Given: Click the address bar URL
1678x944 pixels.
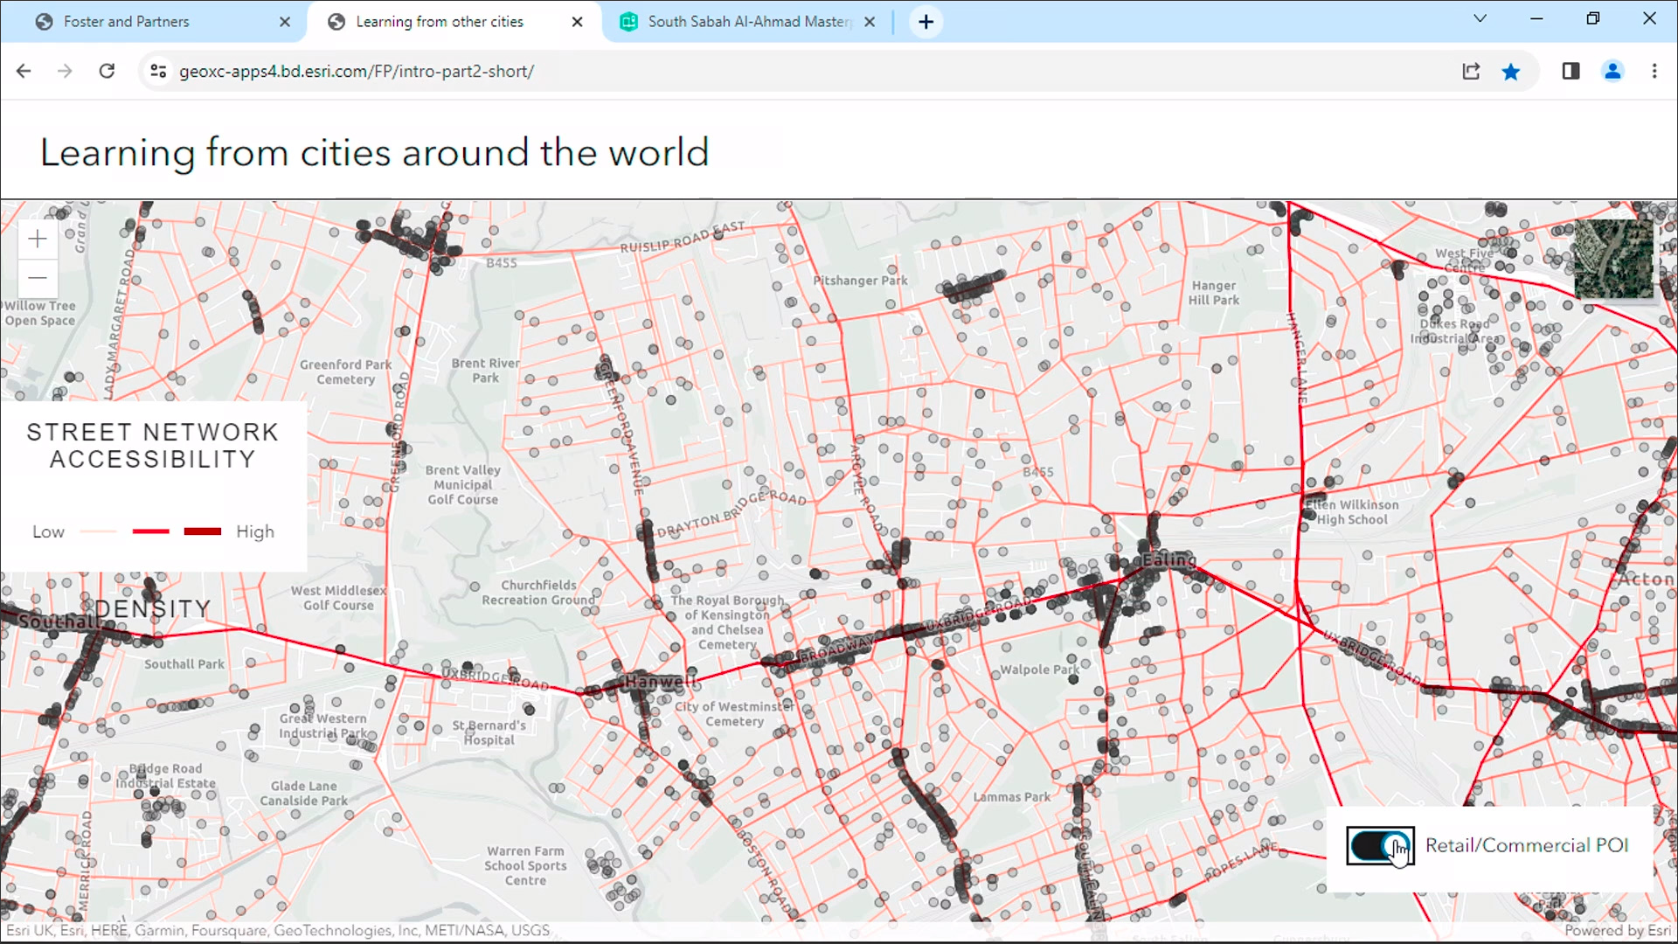Looking at the screenshot, I should pyautogui.click(x=357, y=71).
